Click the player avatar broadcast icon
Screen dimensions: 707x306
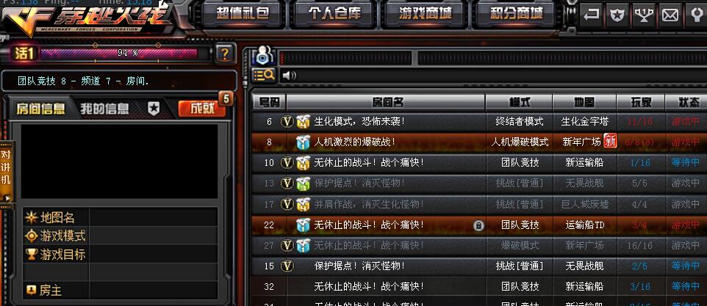pyautogui.click(x=264, y=56)
